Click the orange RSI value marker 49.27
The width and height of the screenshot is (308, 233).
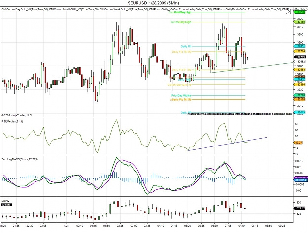coord(298,143)
